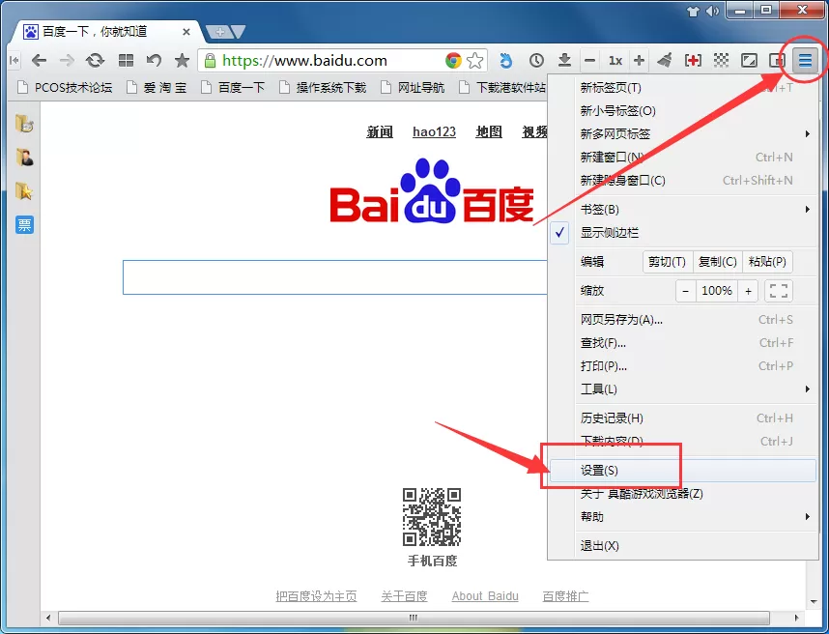Expand the 书签(B) submenu
The height and width of the screenshot is (634, 829).
point(683,210)
